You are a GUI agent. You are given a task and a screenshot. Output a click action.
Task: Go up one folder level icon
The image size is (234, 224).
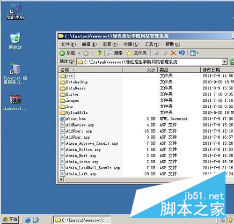[99, 53]
